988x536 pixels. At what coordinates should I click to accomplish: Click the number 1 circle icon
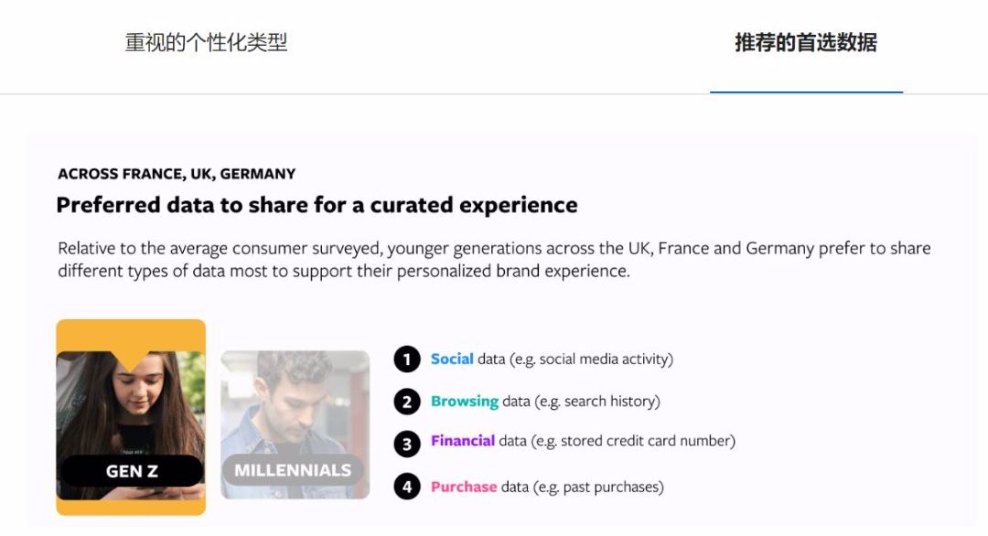(407, 359)
